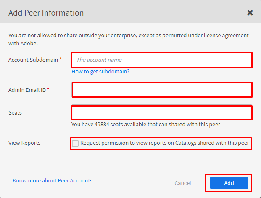This screenshot has width=261, height=198.
Task: Click the "Admin Email ID" field label
Action: (27, 90)
